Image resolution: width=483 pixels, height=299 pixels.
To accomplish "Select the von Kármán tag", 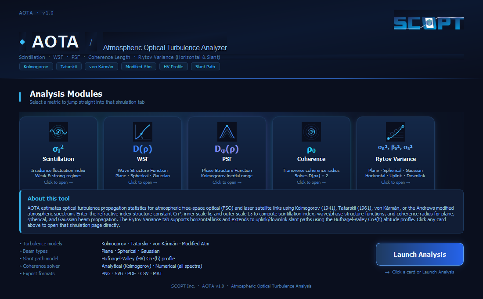I will (x=101, y=67).
